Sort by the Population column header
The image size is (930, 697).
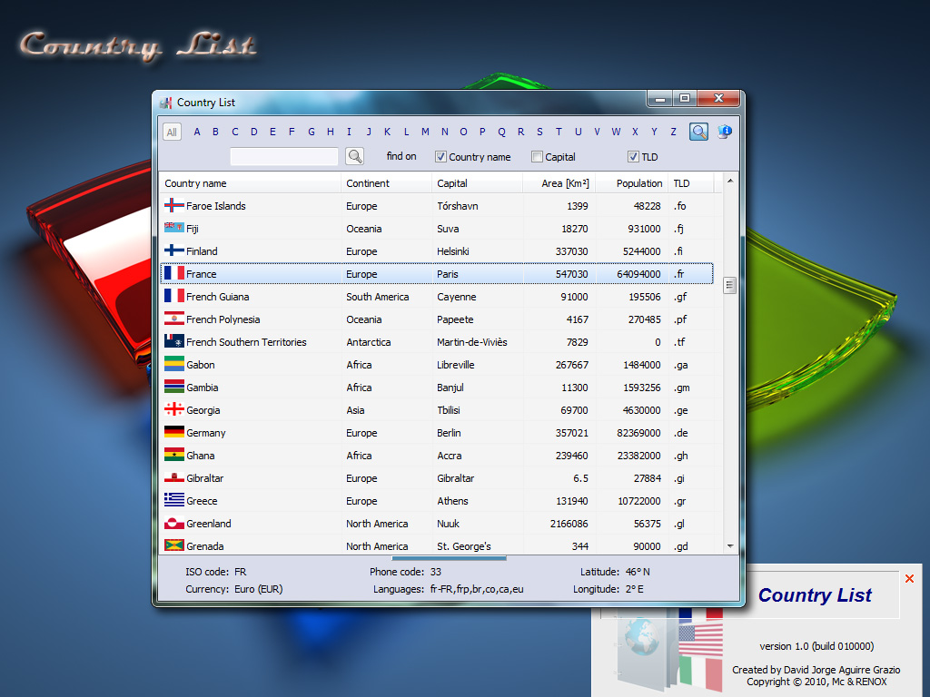pyautogui.click(x=639, y=183)
